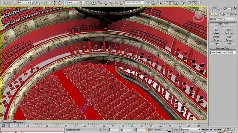Open the 'Selected' key filter dropdown
The width and height of the screenshot is (238, 133).
(191, 130)
